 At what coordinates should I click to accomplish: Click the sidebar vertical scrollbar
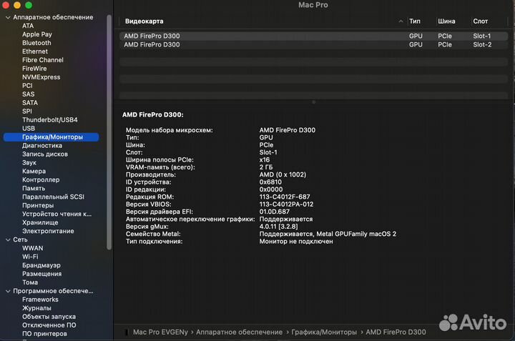coord(109,132)
